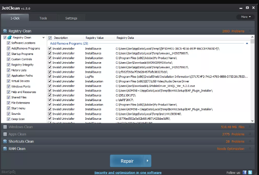Toggle the Deep Scan checkbox
The image size is (259, 175).
click(x=8, y=119)
